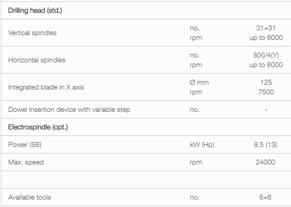Select the "Horizontal spindles" row label
Screen dimensions: 291x207
(x=37, y=60)
